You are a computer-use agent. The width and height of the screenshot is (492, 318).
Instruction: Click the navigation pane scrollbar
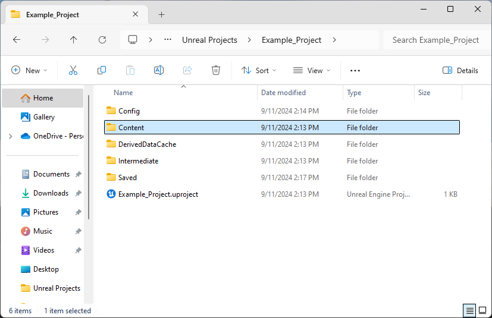89,157
